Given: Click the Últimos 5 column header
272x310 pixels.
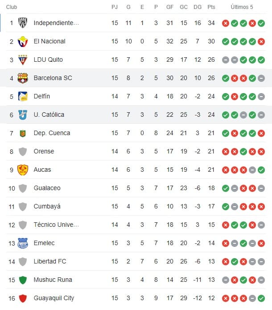Looking at the screenshot, I should click(242, 7).
